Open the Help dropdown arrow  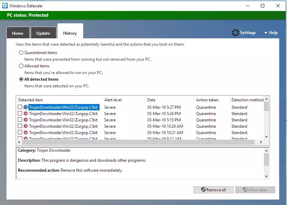click(x=266, y=33)
